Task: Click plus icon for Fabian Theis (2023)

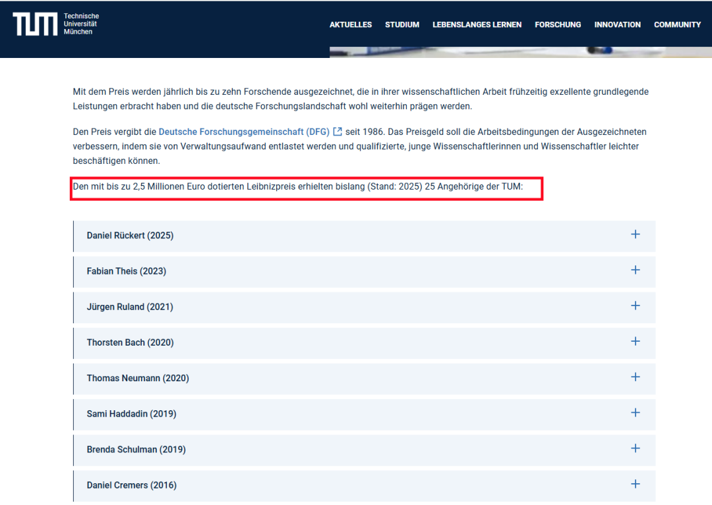Action: coord(635,270)
